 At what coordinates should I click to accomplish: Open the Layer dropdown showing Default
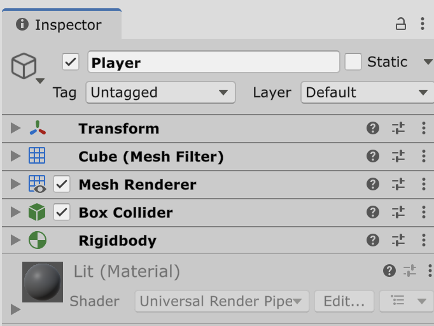(x=367, y=92)
